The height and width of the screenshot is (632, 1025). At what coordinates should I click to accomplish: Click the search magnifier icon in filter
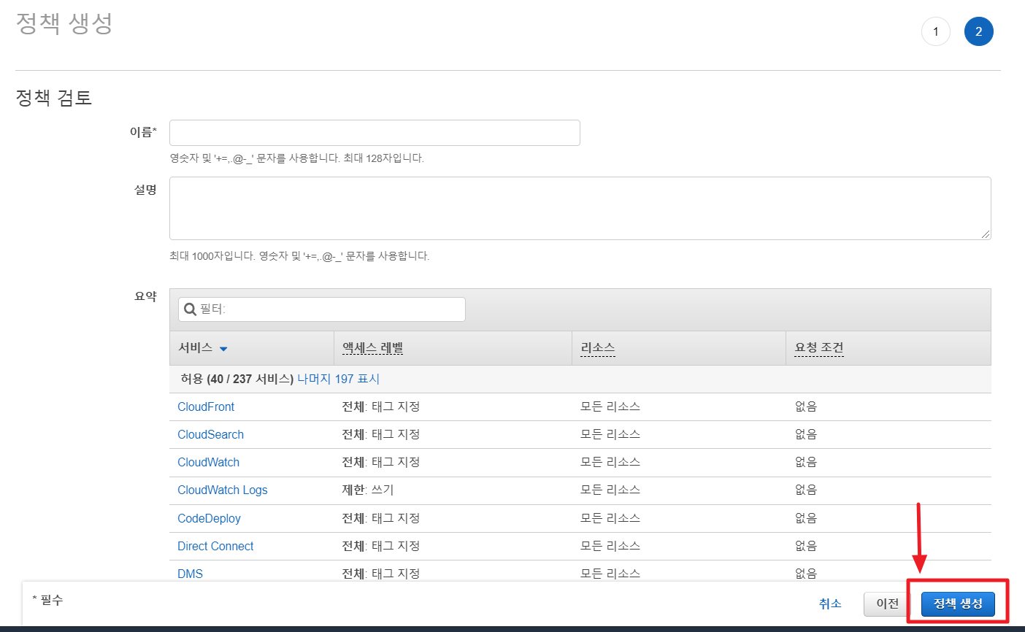[190, 309]
